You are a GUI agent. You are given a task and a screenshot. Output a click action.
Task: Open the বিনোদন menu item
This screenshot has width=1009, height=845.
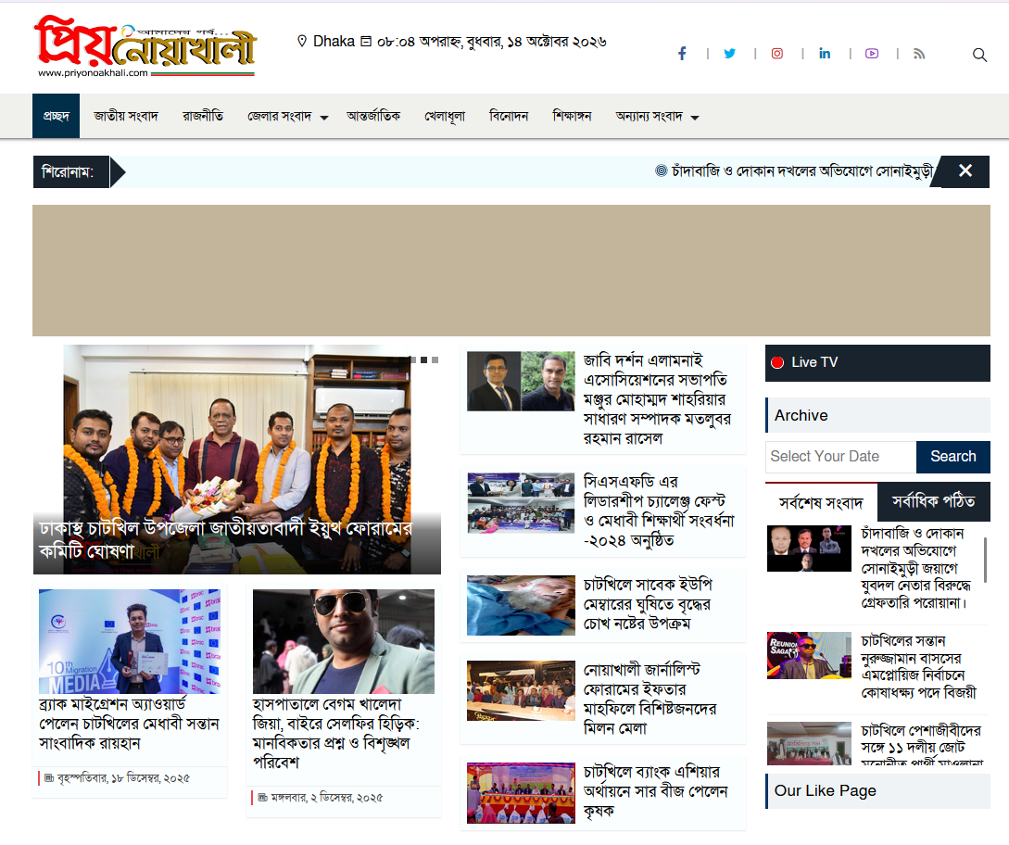point(509,116)
